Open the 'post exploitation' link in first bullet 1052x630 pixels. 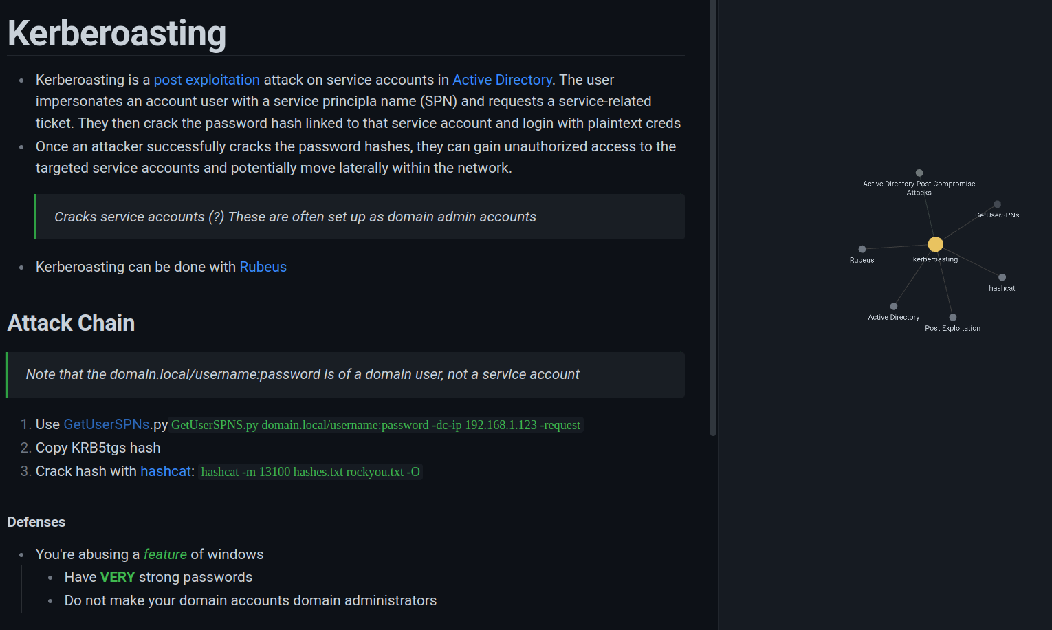pos(206,80)
